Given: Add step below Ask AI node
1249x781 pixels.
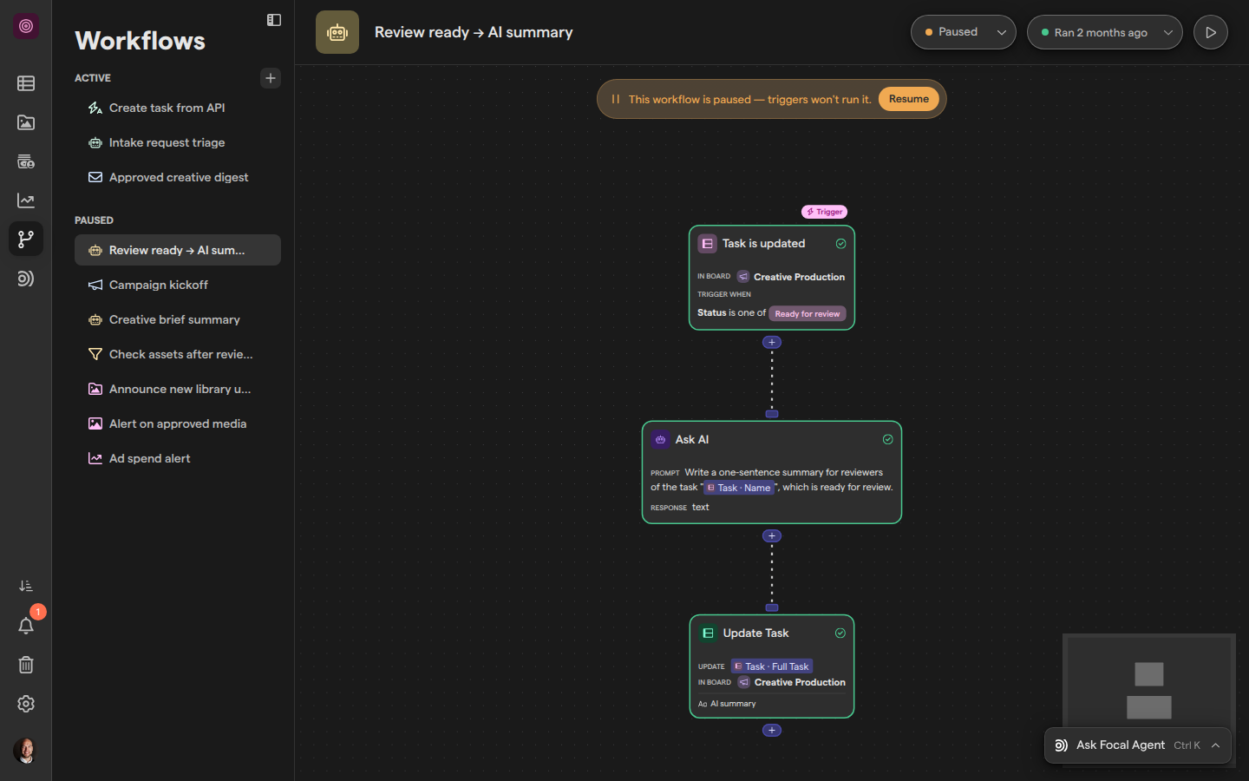Looking at the screenshot, I should 772,535.
